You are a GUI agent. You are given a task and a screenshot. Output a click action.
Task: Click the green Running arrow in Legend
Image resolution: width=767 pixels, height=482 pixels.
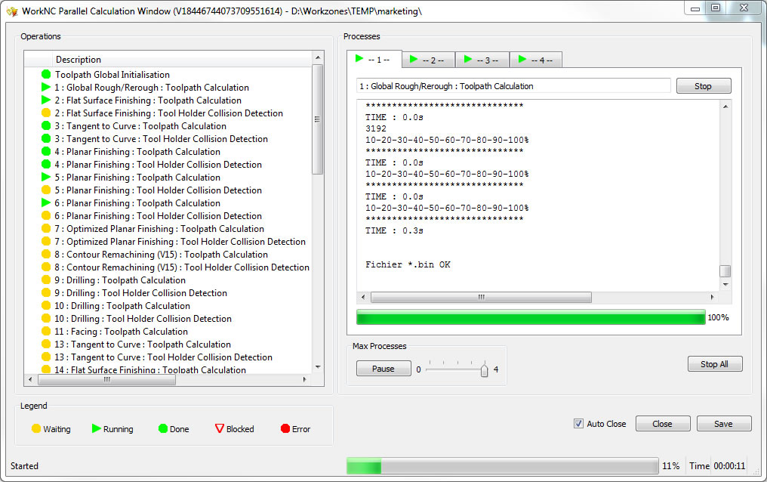97,429
